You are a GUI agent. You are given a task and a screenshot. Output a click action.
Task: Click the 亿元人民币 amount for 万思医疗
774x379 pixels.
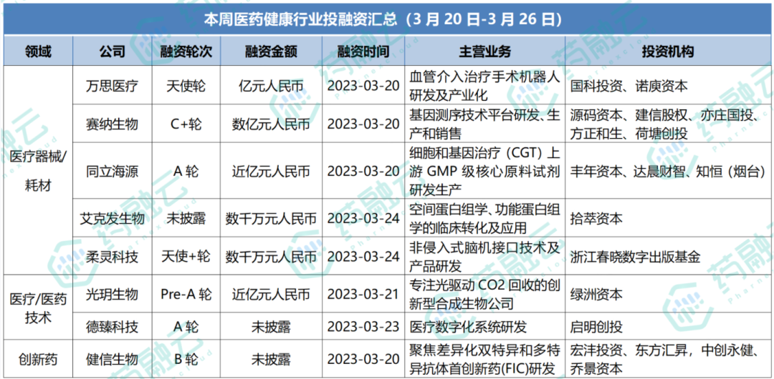coord(271,87)
